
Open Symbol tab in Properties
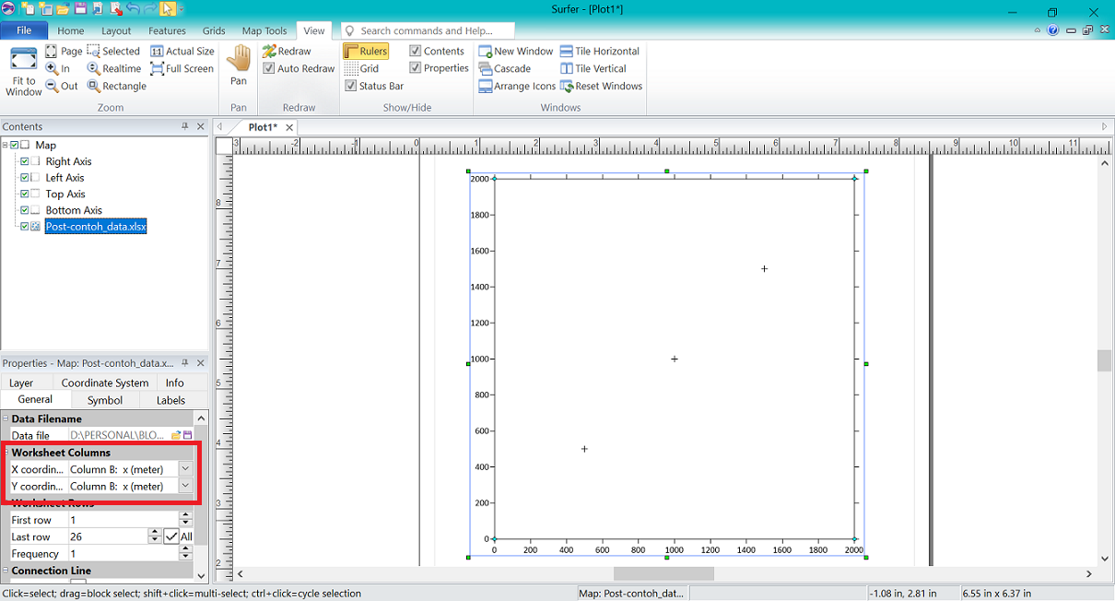click(105, 400)
